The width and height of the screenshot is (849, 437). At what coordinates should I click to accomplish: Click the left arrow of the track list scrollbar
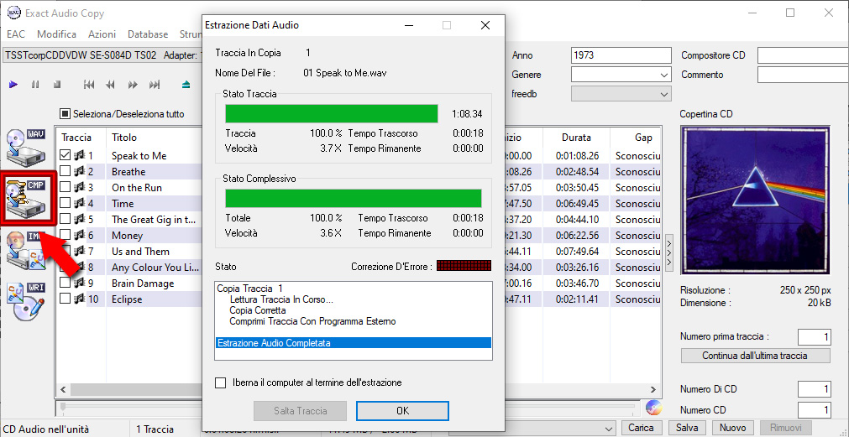pyautogui.click(x=63, y=389)
